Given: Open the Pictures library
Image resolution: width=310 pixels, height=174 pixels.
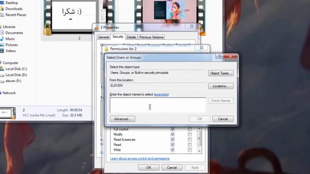Looking at the screenshot, I should point(12,45).
